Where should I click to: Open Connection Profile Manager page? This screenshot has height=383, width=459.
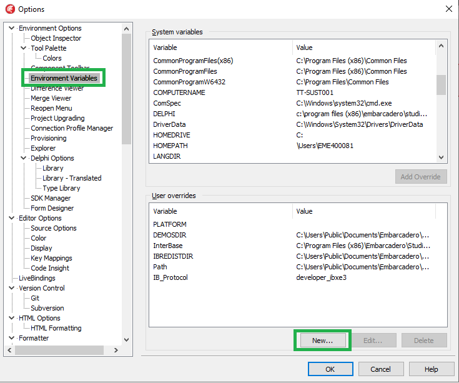72,128
